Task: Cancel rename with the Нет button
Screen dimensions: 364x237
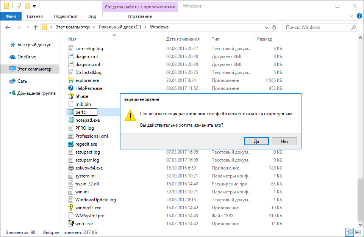Action: pos(284,141)
